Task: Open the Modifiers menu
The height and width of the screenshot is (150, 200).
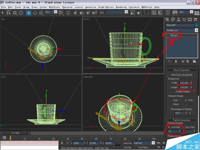Action: pos(54,7)
